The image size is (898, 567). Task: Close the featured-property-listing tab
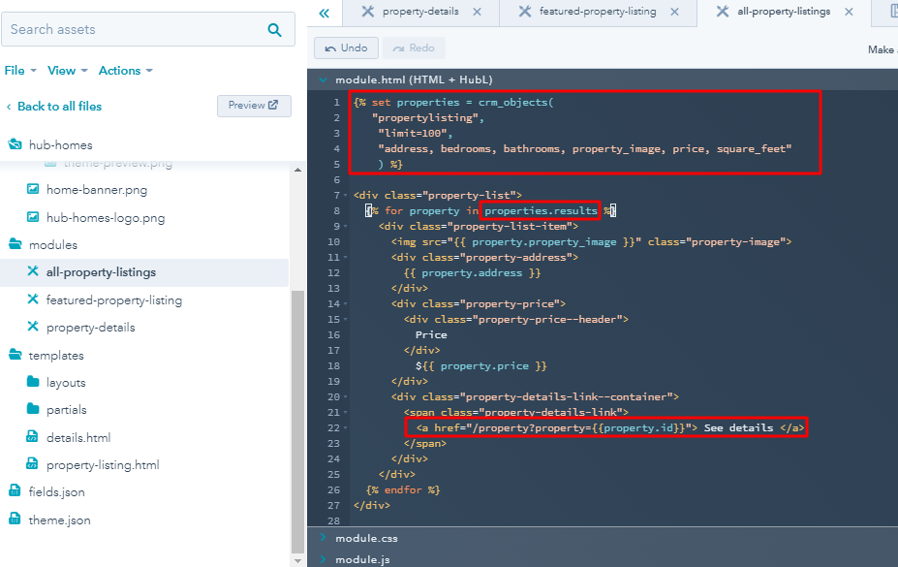(673, 12)
